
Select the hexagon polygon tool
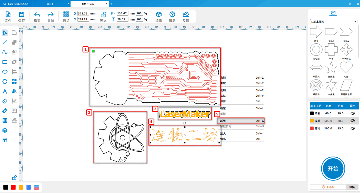(x=5, y=81)
